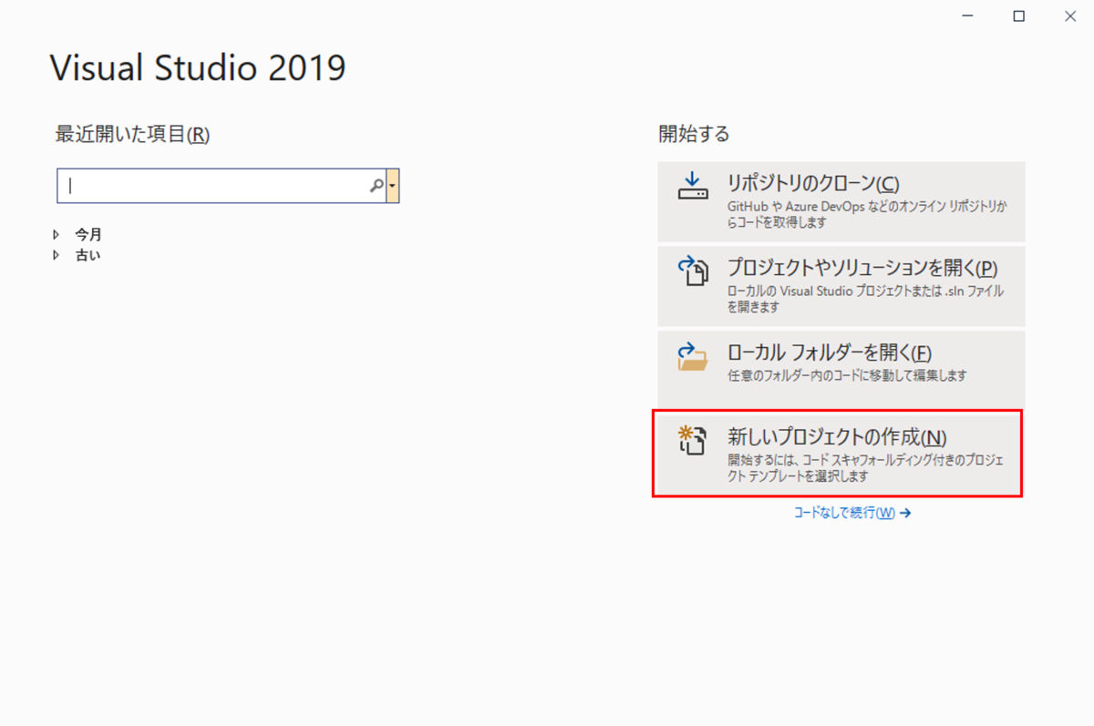Minimize the Visual Studio window

968,15
